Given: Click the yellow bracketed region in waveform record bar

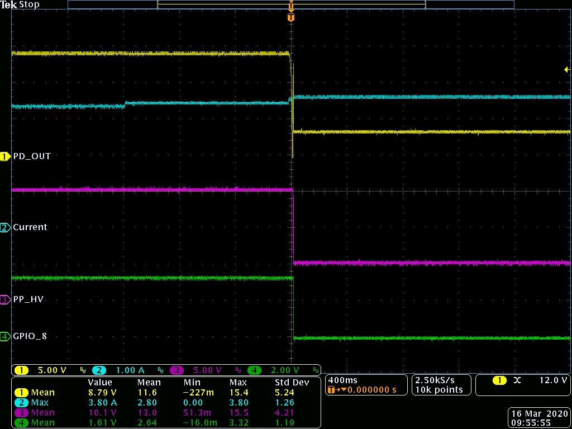Looking at the screenshot, I should pos(292,4).
